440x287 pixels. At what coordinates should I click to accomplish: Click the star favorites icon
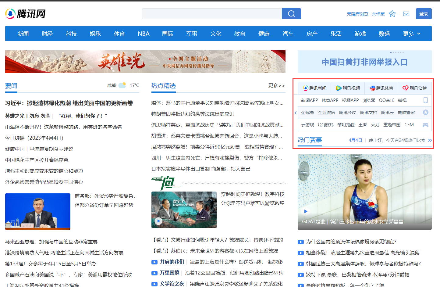392,14
